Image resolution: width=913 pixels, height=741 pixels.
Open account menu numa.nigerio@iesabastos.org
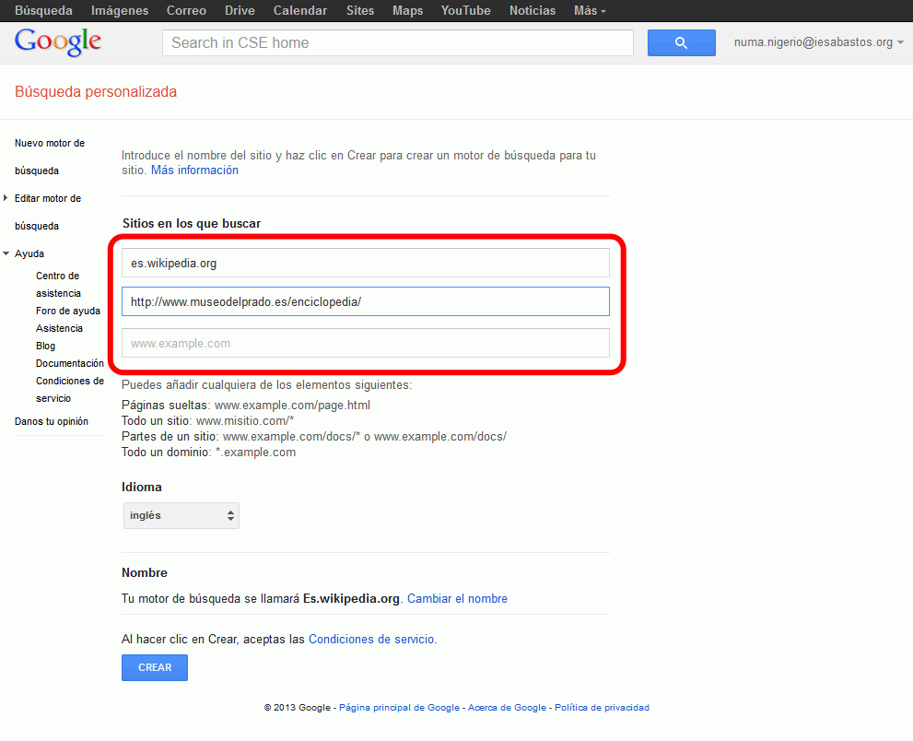click(x=819, y=42)
